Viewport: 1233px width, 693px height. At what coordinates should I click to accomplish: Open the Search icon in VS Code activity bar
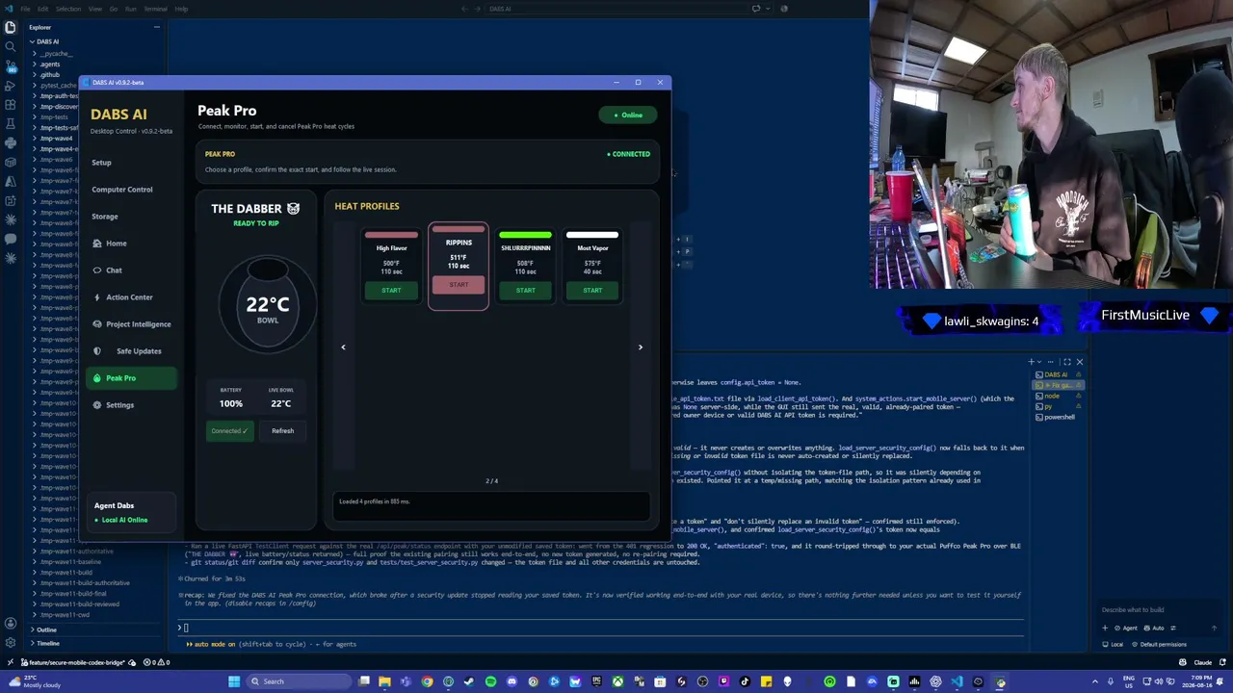tap(11, 46)
